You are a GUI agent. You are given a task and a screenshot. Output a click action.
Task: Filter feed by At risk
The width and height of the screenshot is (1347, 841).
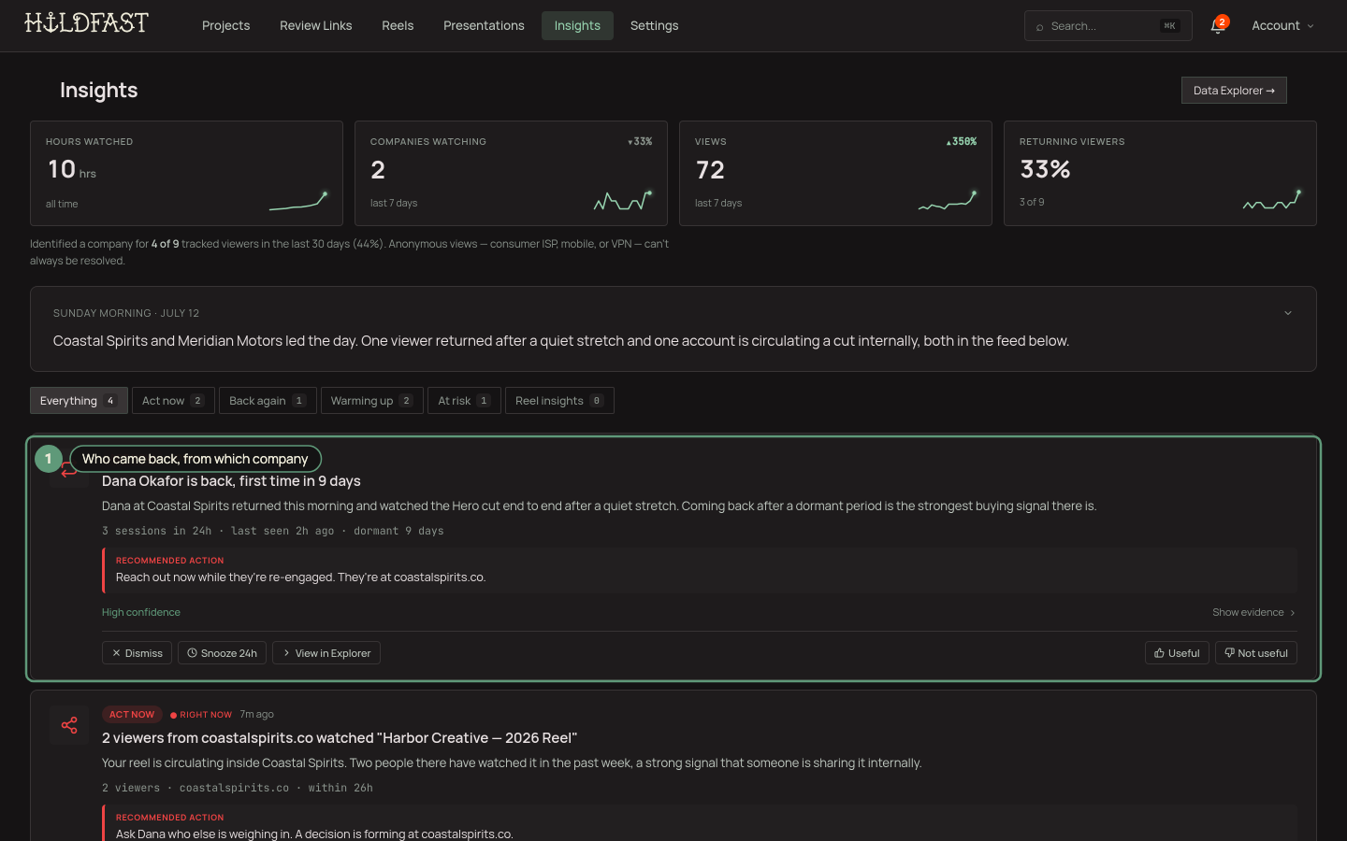point(464,401)
